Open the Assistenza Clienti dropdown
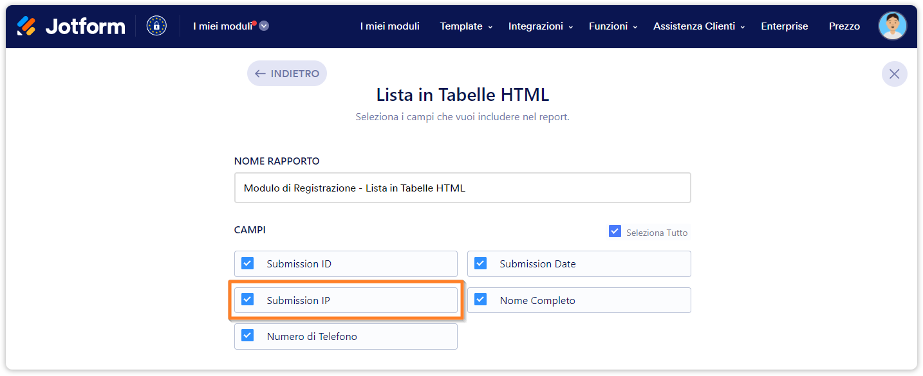This screenshot has height=376, width=923. point(699,26)
